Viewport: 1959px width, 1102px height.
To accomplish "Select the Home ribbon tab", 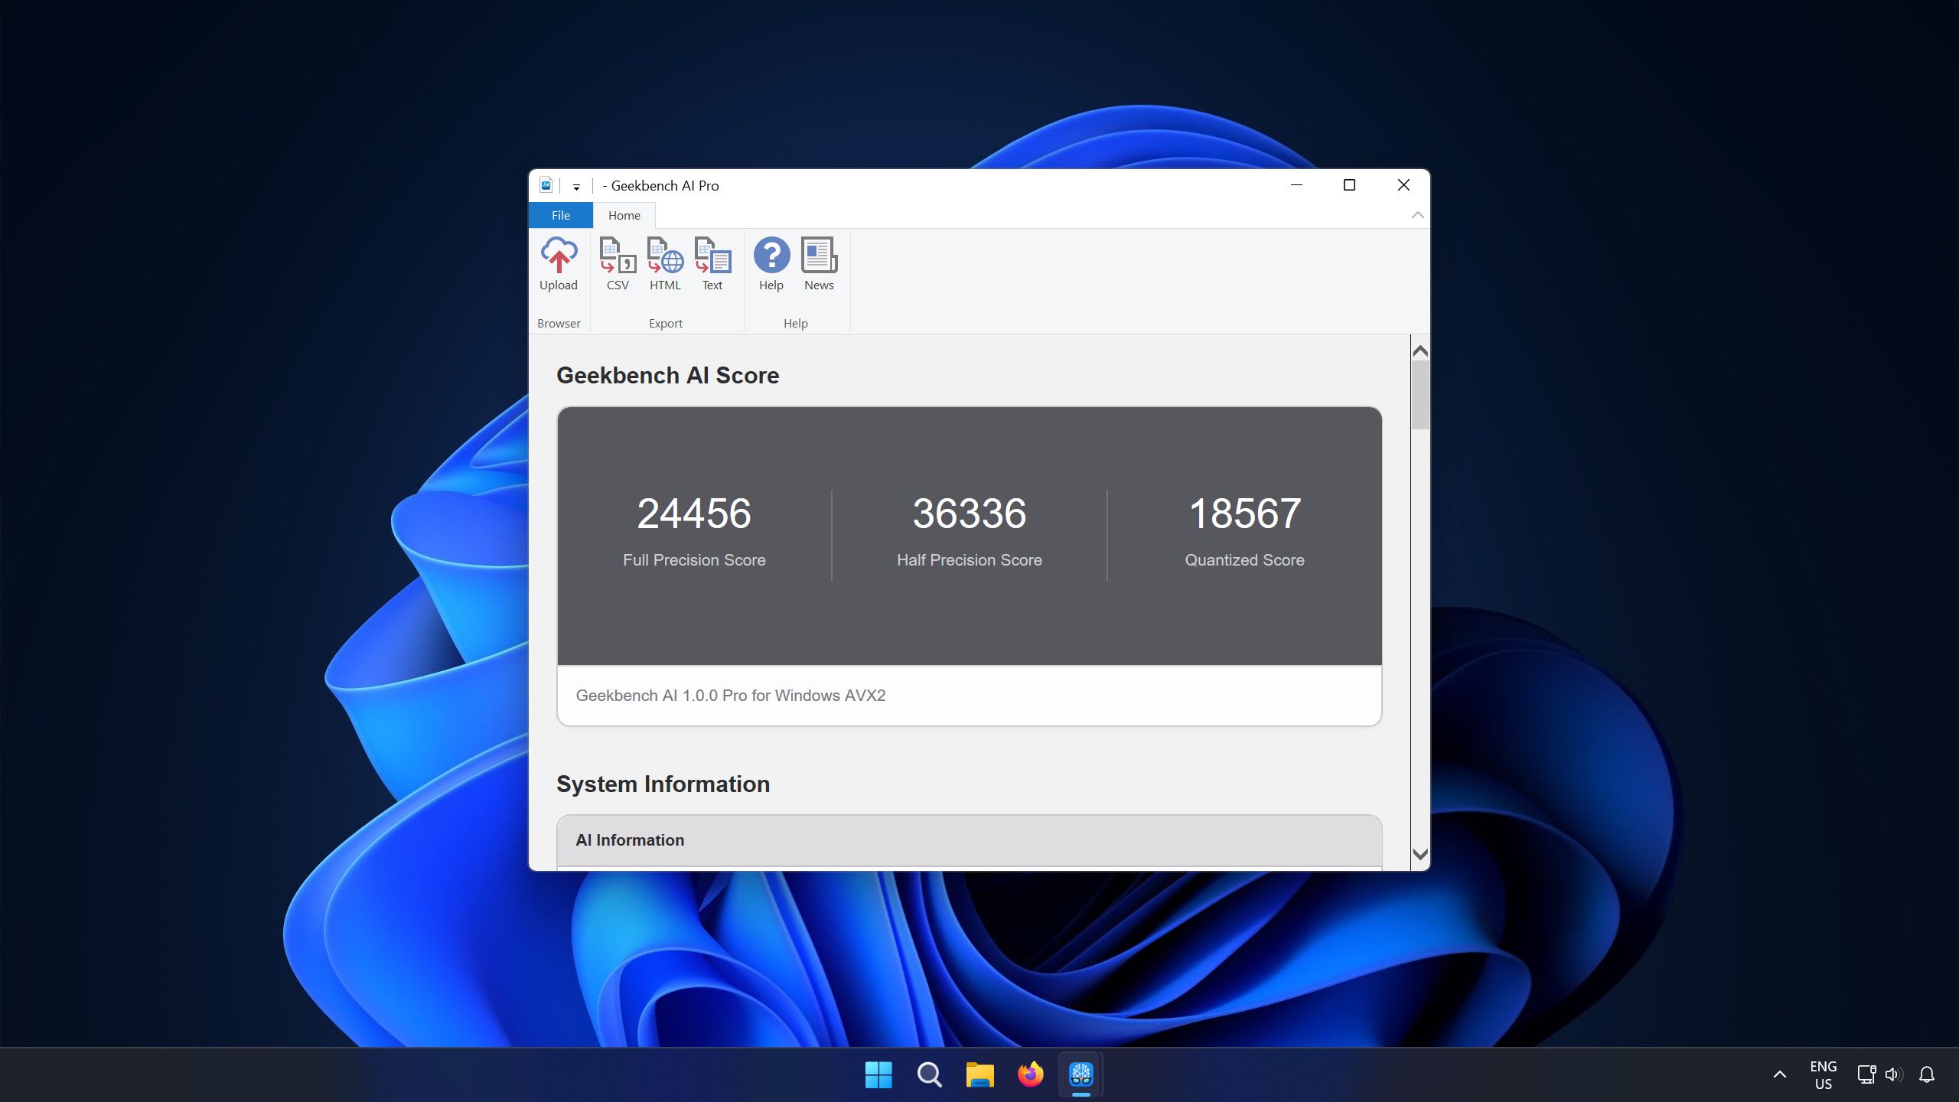I will click(623, 215).
